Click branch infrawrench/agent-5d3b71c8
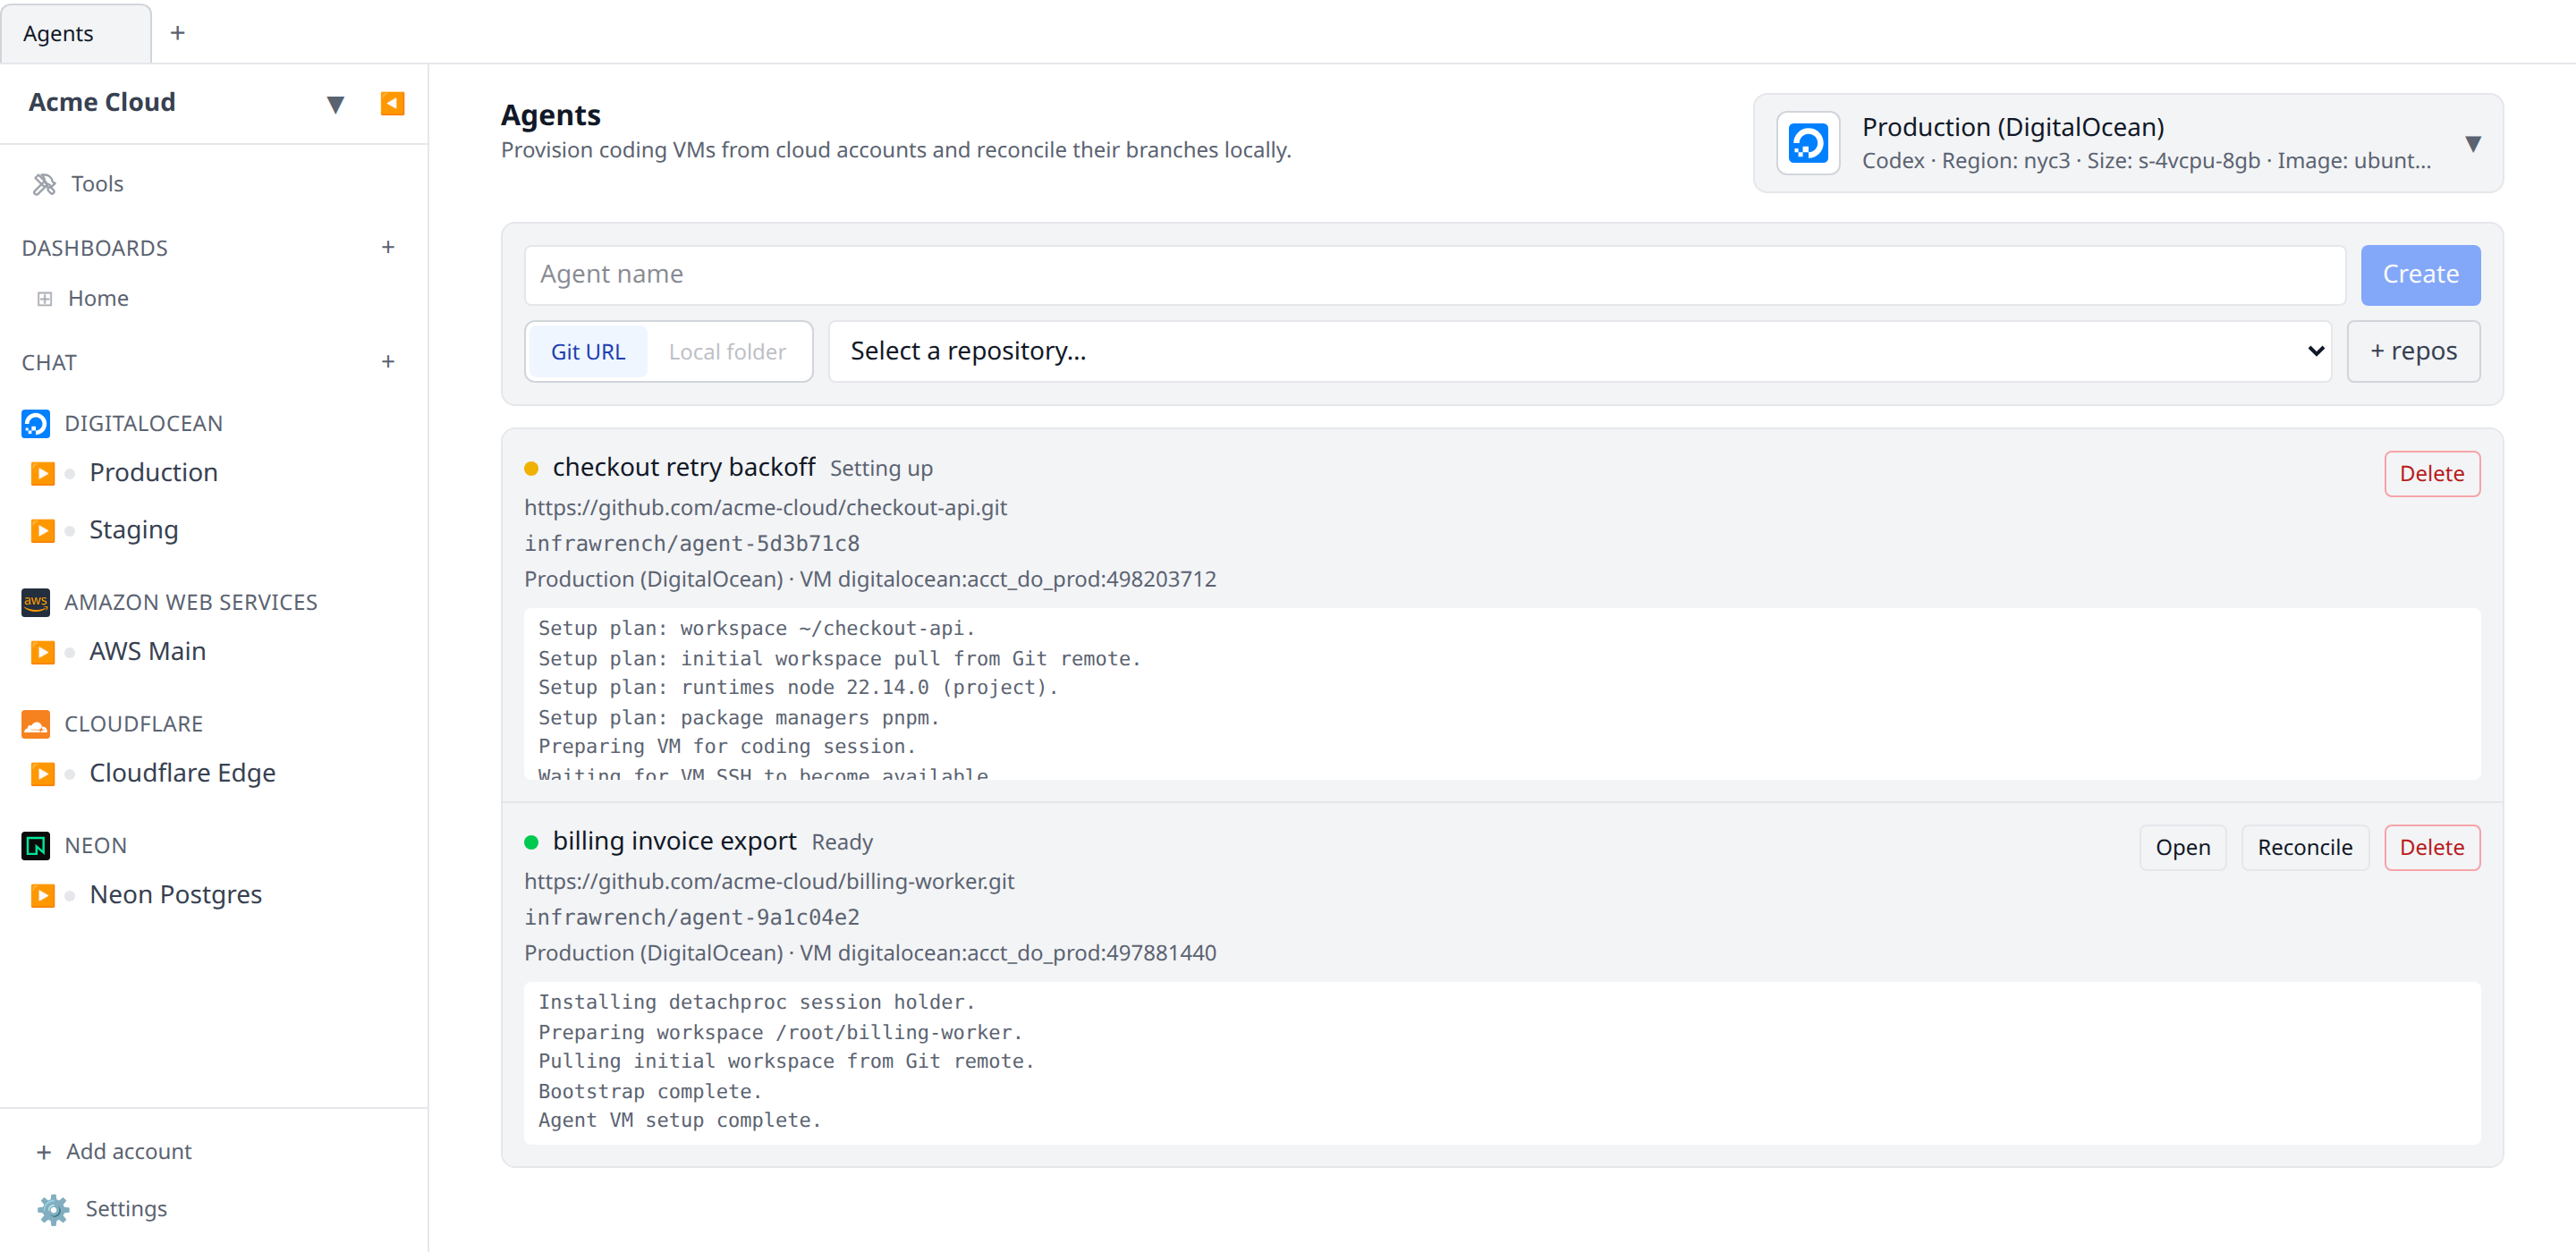2576x1252 pixels. point(692,544)
